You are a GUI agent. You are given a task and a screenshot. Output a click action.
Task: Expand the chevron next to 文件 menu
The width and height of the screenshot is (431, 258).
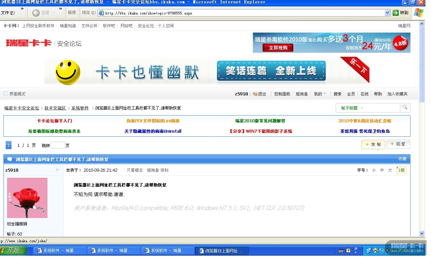point(22,8)
